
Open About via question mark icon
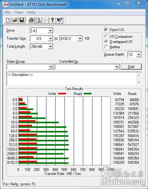point(53,20)
